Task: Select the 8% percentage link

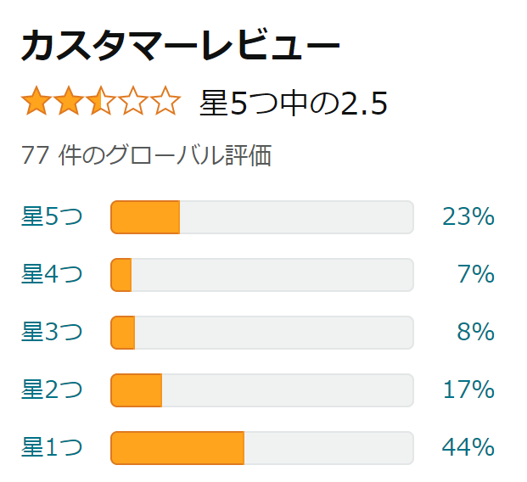Action: pos(475,332)
